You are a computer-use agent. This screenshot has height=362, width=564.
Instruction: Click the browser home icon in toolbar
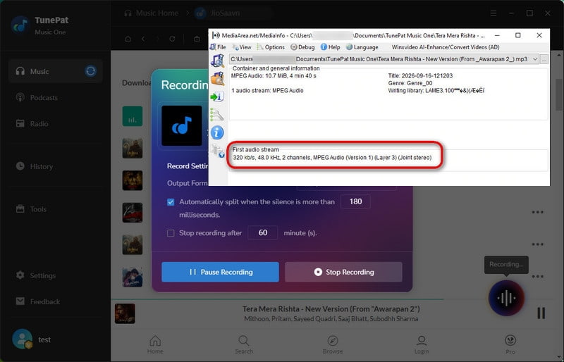pos(128,39)
